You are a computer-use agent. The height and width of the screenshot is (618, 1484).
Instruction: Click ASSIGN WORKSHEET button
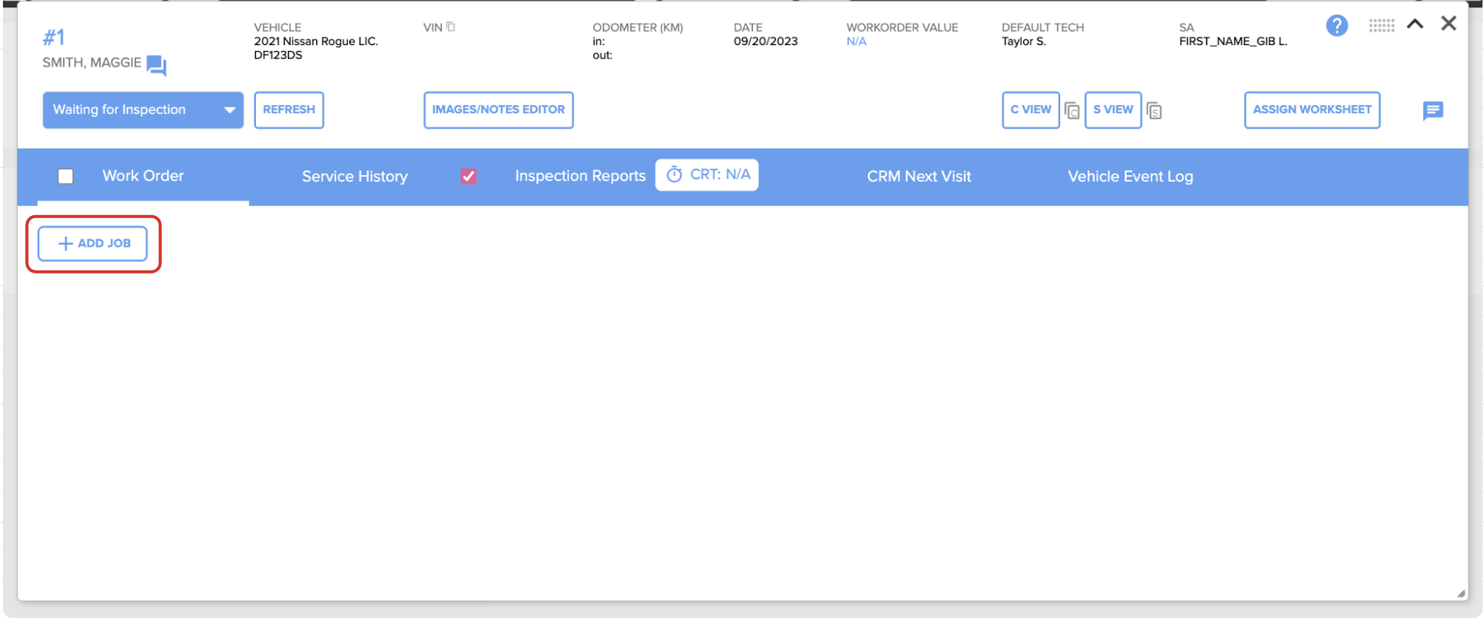(x=1312, y=110)
